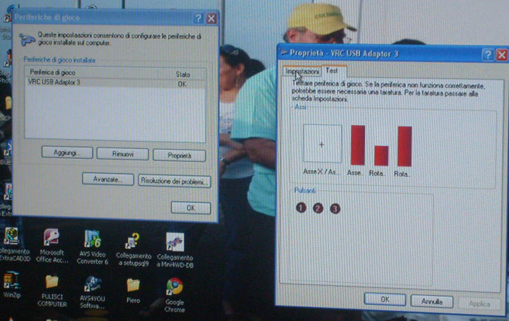Open the setupsql9 shortcut icon
509x321 pixels.
132,241
